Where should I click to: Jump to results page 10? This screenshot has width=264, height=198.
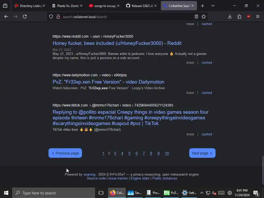(x=167, y=153)
